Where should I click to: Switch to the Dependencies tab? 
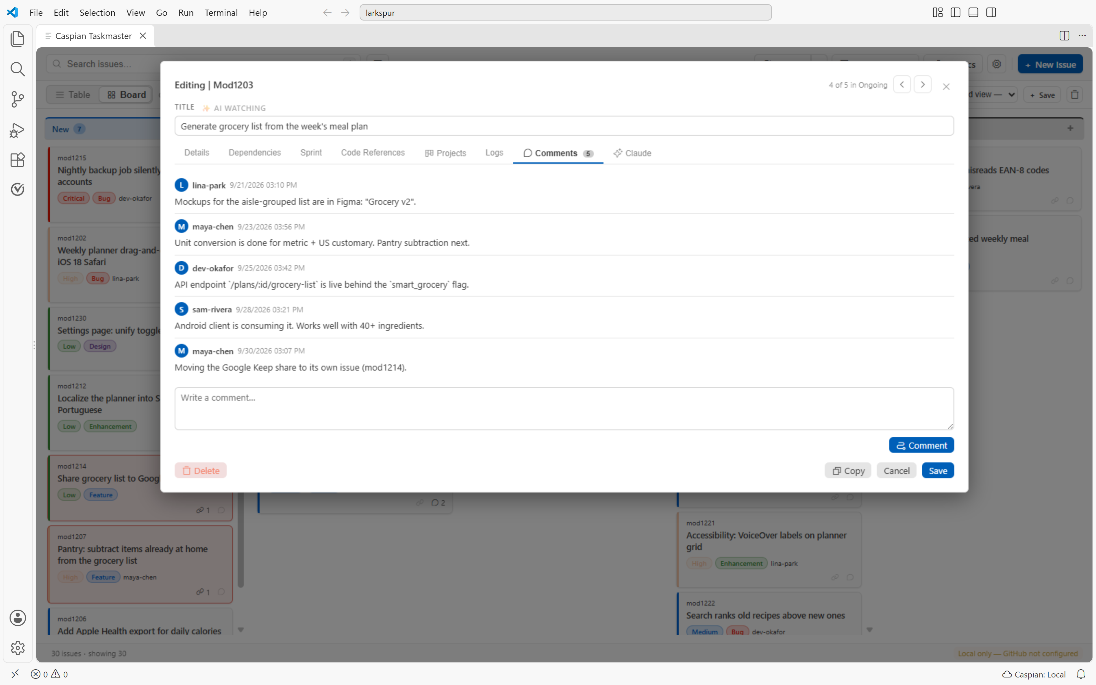pyautogui.click(x=254, y=153)
